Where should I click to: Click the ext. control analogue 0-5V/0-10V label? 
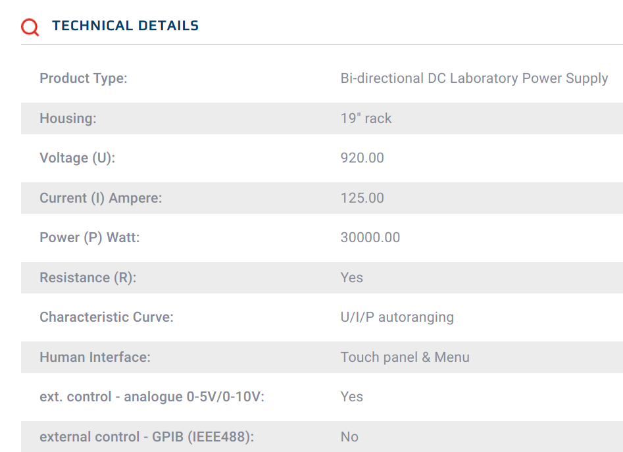pos(152,397)
